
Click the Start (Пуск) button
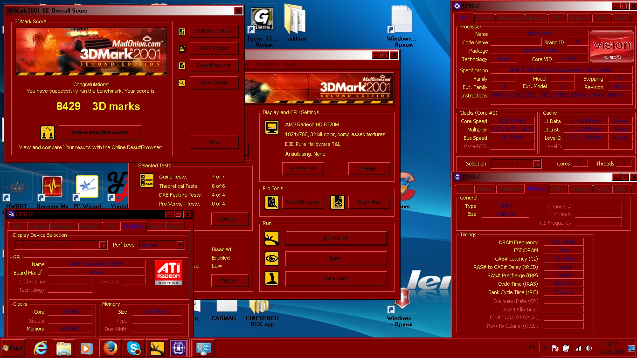pyautogui.click(x=13, y=348)
